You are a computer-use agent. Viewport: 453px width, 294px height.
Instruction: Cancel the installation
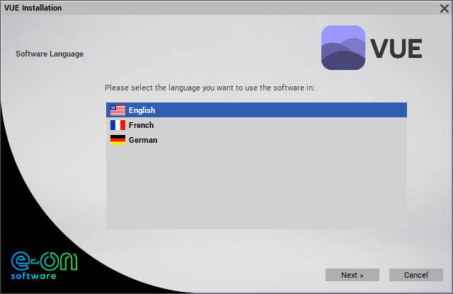(x=415, y=274)
